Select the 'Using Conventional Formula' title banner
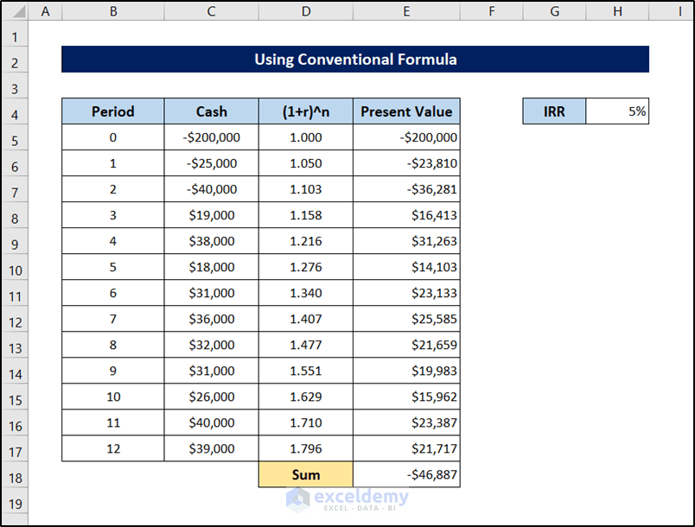The height and width of the screenshot is (527, 695). [355, 60]
